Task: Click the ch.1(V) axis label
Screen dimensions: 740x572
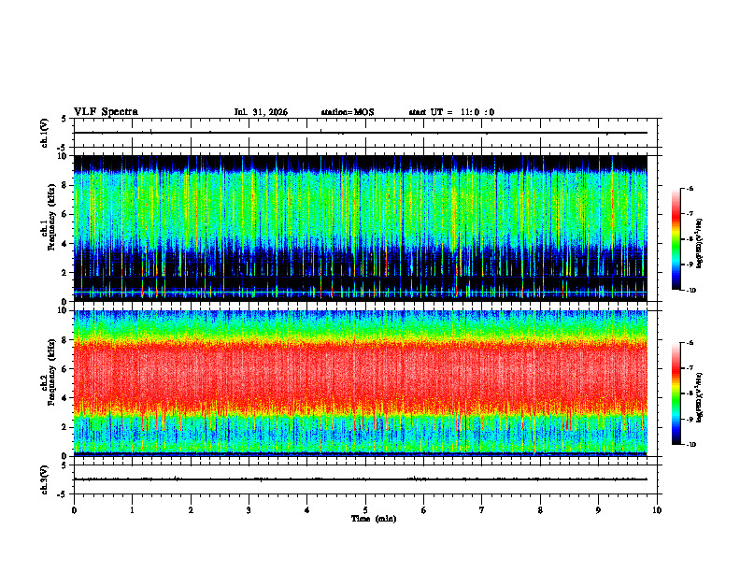Action: click(x=44, y=133)
